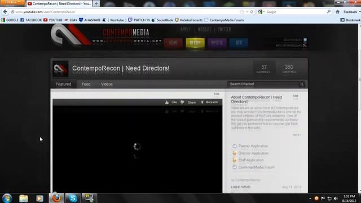The image size is (361, 203).
Task: Bookmark this page with the star icon
Action: pos(242,12)
